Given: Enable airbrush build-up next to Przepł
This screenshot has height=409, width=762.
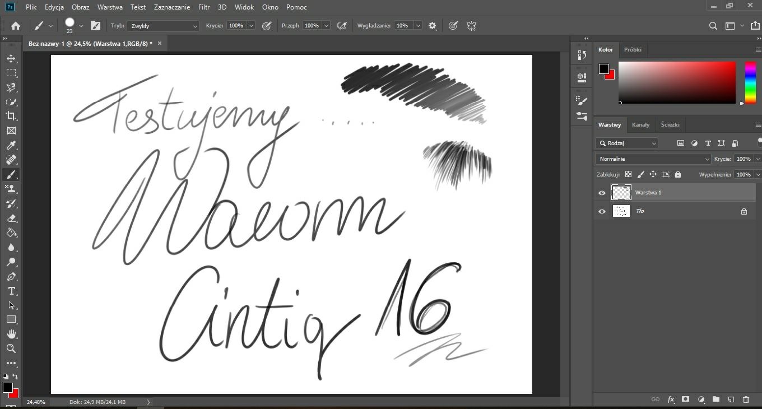Looking at the screenshot, I should point(341,26).
